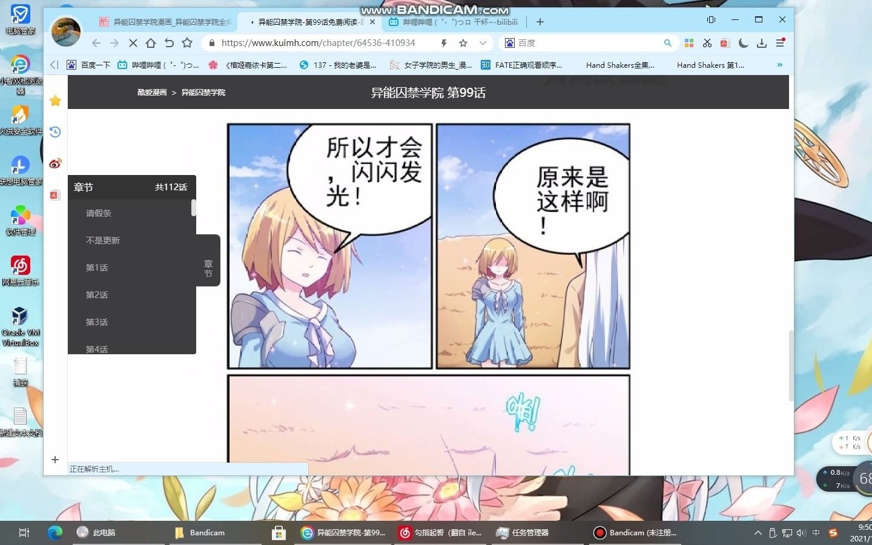The height and width of the screenshot is (545, 872).
Task: Open sidebar history clock icon
Action: click(55, 132)
